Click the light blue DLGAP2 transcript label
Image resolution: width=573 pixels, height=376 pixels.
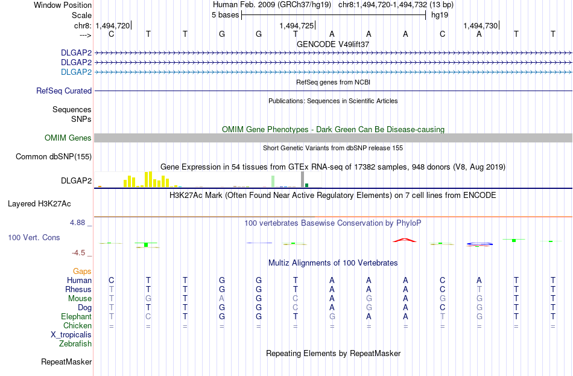(x=77, y=72)
